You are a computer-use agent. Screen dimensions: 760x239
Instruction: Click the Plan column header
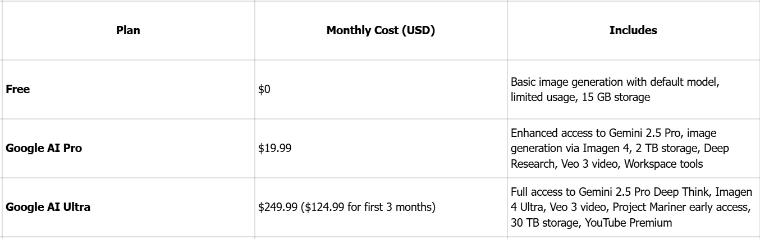[x=128, y=31]
